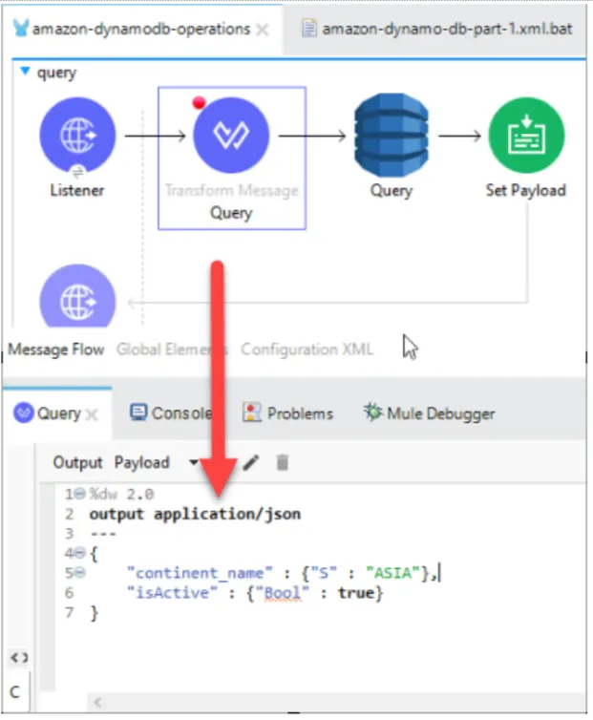Toggle the red breakpoint on Transform Message

tap(199, 103)
